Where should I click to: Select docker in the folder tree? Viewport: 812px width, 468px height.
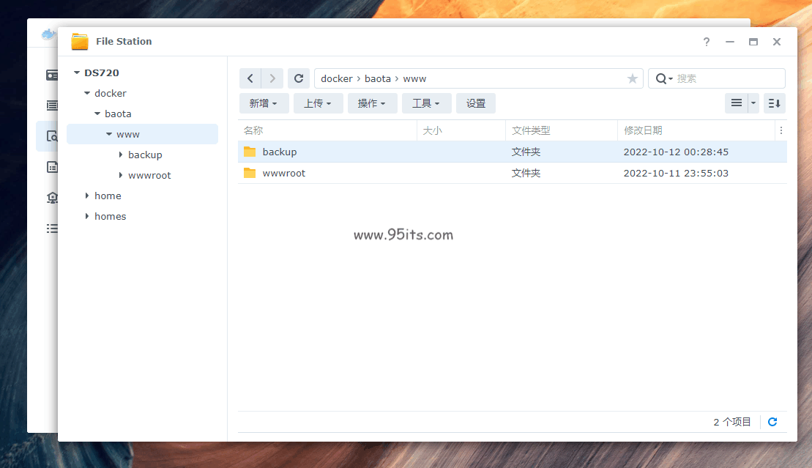tap(111, 93)
